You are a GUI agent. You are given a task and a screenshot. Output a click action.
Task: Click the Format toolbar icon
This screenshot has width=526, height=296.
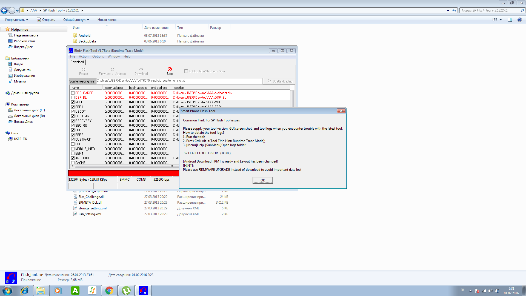click(84, 70)
